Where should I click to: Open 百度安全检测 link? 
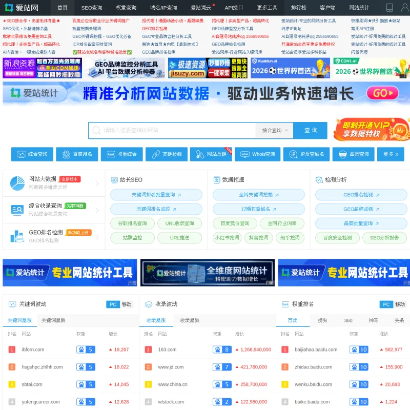coord(337,238)
